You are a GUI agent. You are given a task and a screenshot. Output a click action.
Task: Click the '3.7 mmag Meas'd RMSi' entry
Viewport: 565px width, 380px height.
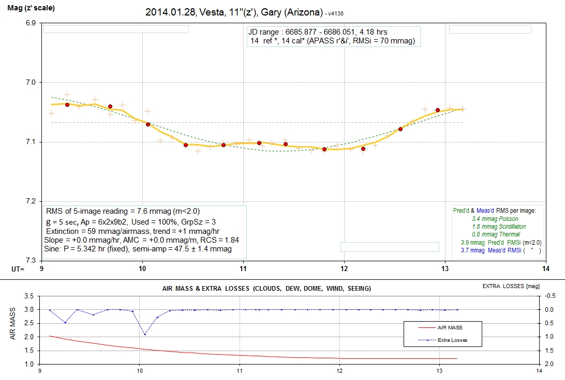click(501, 250)
